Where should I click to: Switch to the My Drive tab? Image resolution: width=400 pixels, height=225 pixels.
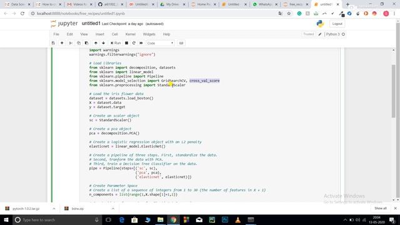coord(172,4)
